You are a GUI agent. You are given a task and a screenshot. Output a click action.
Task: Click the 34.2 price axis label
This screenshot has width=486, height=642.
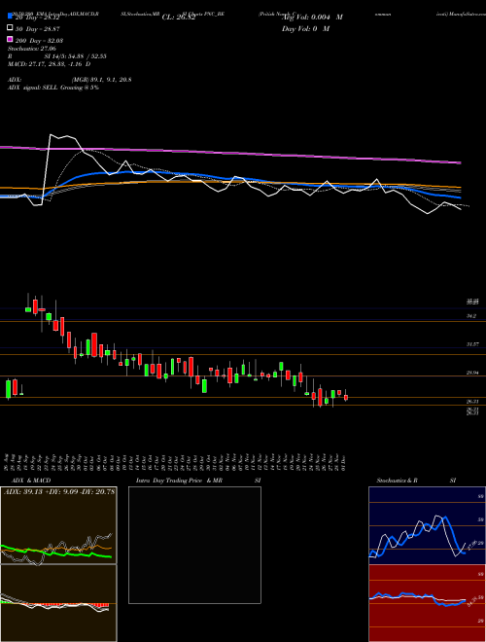click(x=471, y=316)
